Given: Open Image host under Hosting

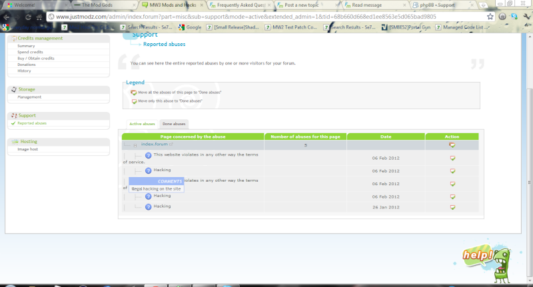Looking at the screenshot, I should coord(27,149).
